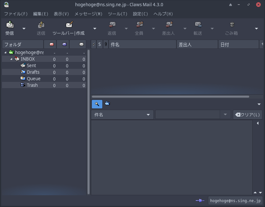
Task: Click the hogehoge@ns.sing.ne.jp account status button
Action: pos(235,200)
